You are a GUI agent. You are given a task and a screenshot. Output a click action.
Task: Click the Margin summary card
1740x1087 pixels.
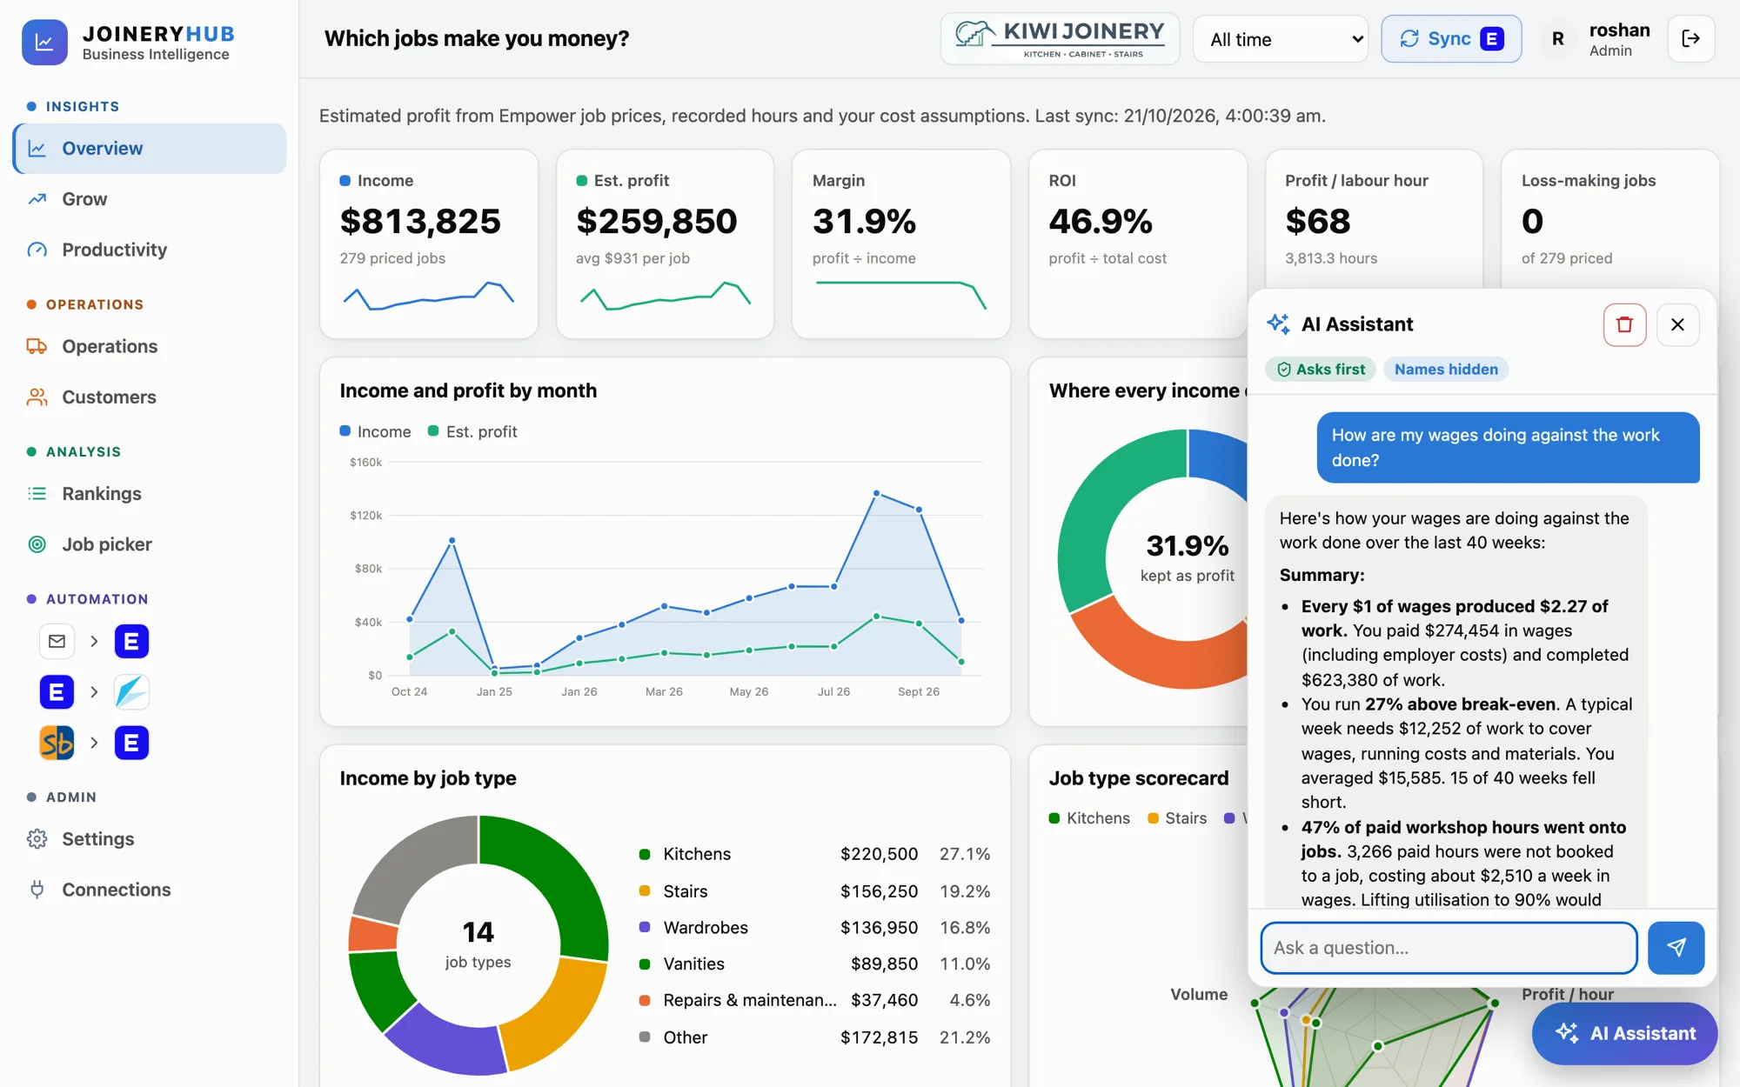(901, 244)
